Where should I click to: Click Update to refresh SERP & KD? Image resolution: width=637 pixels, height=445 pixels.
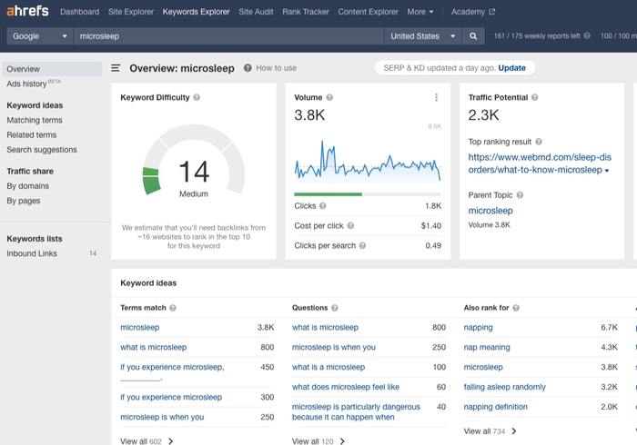click(511, 68)
